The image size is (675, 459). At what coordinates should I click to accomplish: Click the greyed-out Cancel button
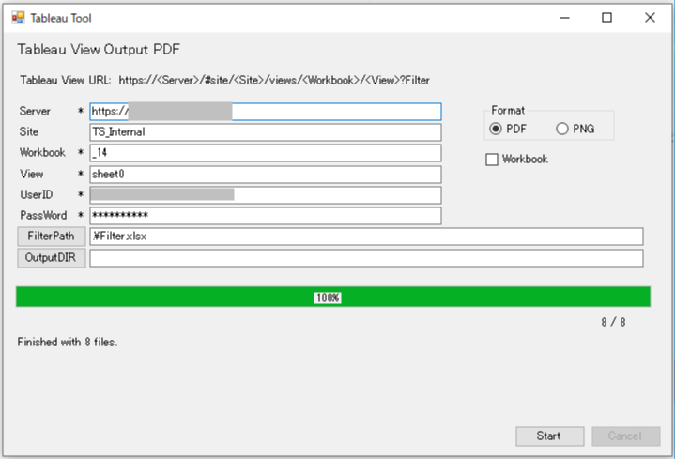click(625, 436)
